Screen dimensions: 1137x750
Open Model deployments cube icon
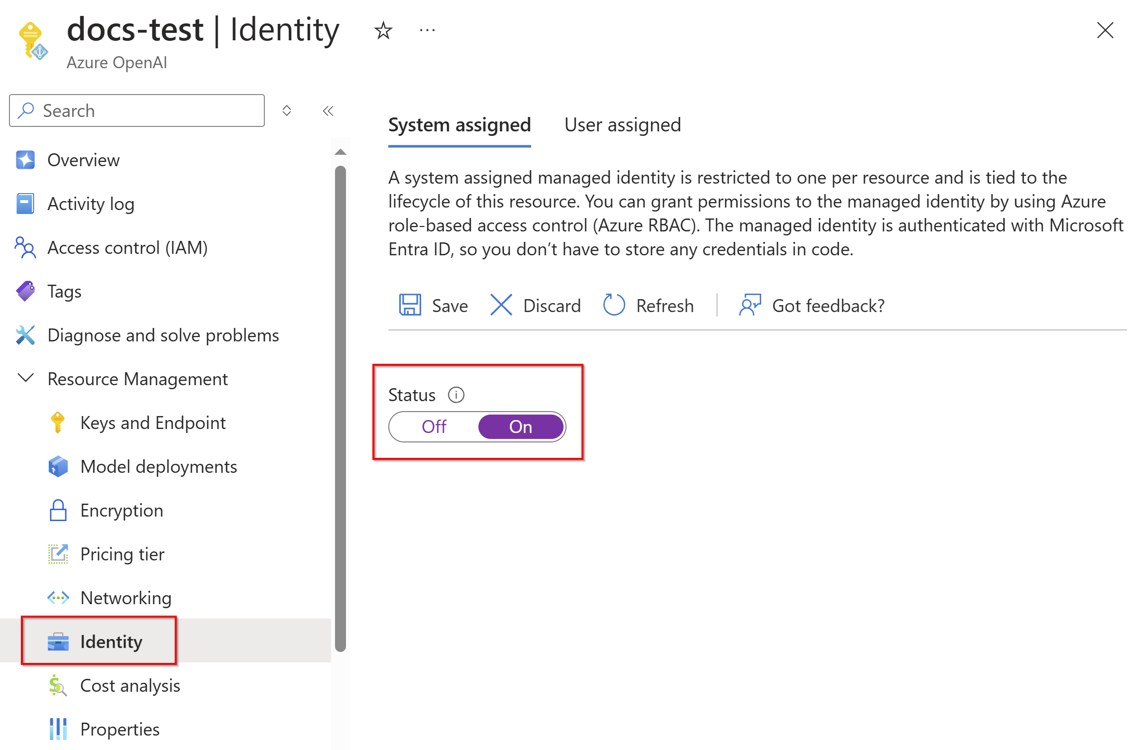point(58,467)
